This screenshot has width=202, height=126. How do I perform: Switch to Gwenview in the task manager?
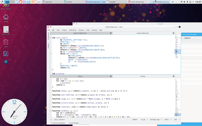(x=52, y=2)
